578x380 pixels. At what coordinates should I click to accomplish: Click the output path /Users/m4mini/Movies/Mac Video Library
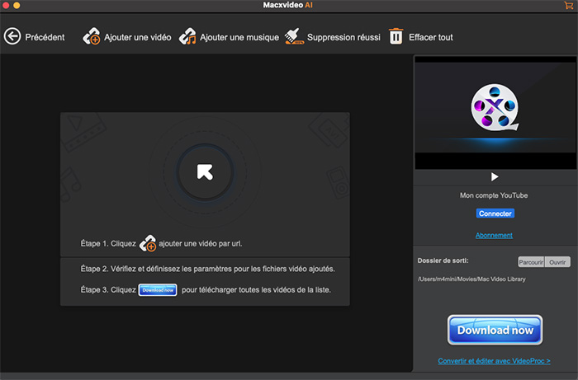point(471,279)
